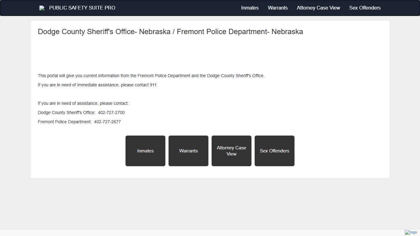This screenshot has height=236, width=420.
Task: Click the Public Safety Suite Pro logo icon
Action: point(42,8)
